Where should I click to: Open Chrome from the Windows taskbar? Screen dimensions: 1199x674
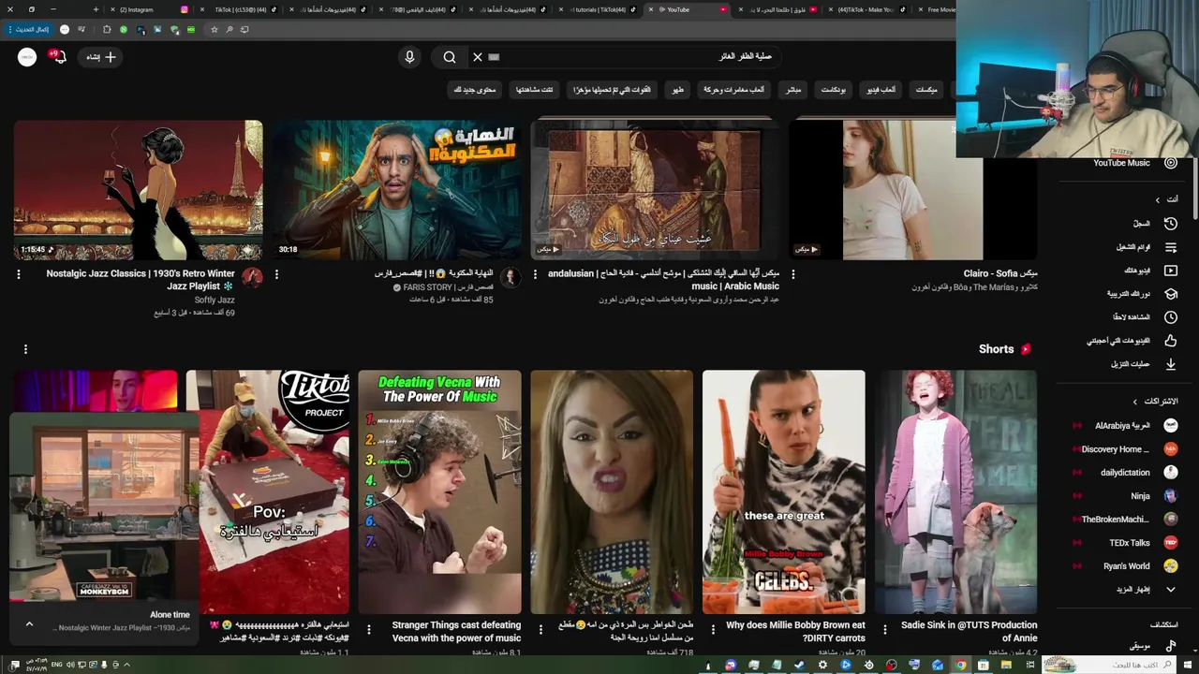pyautogui.click(x=960, y=665)
